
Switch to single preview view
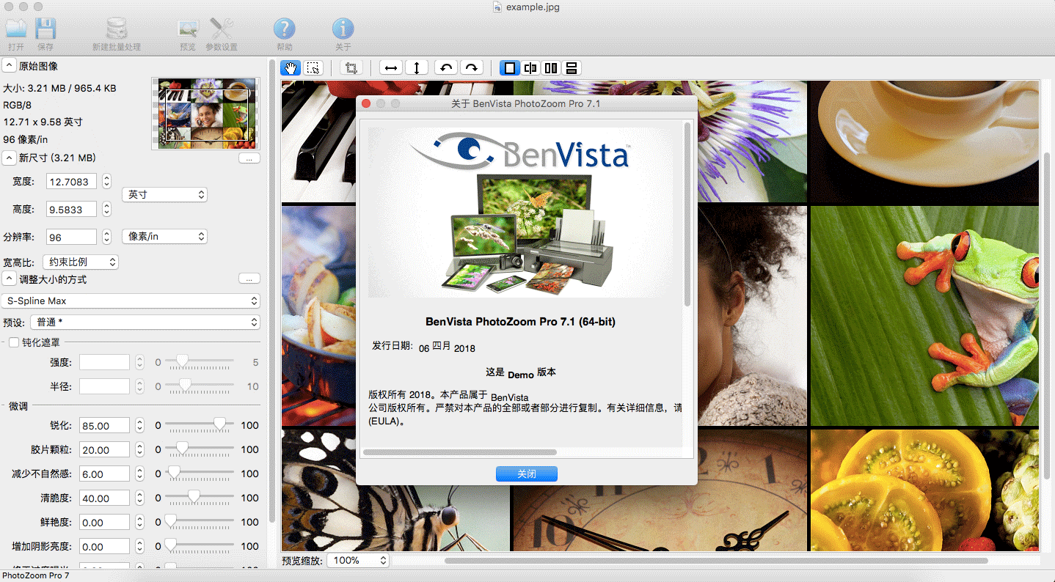(x=509, y=68)
